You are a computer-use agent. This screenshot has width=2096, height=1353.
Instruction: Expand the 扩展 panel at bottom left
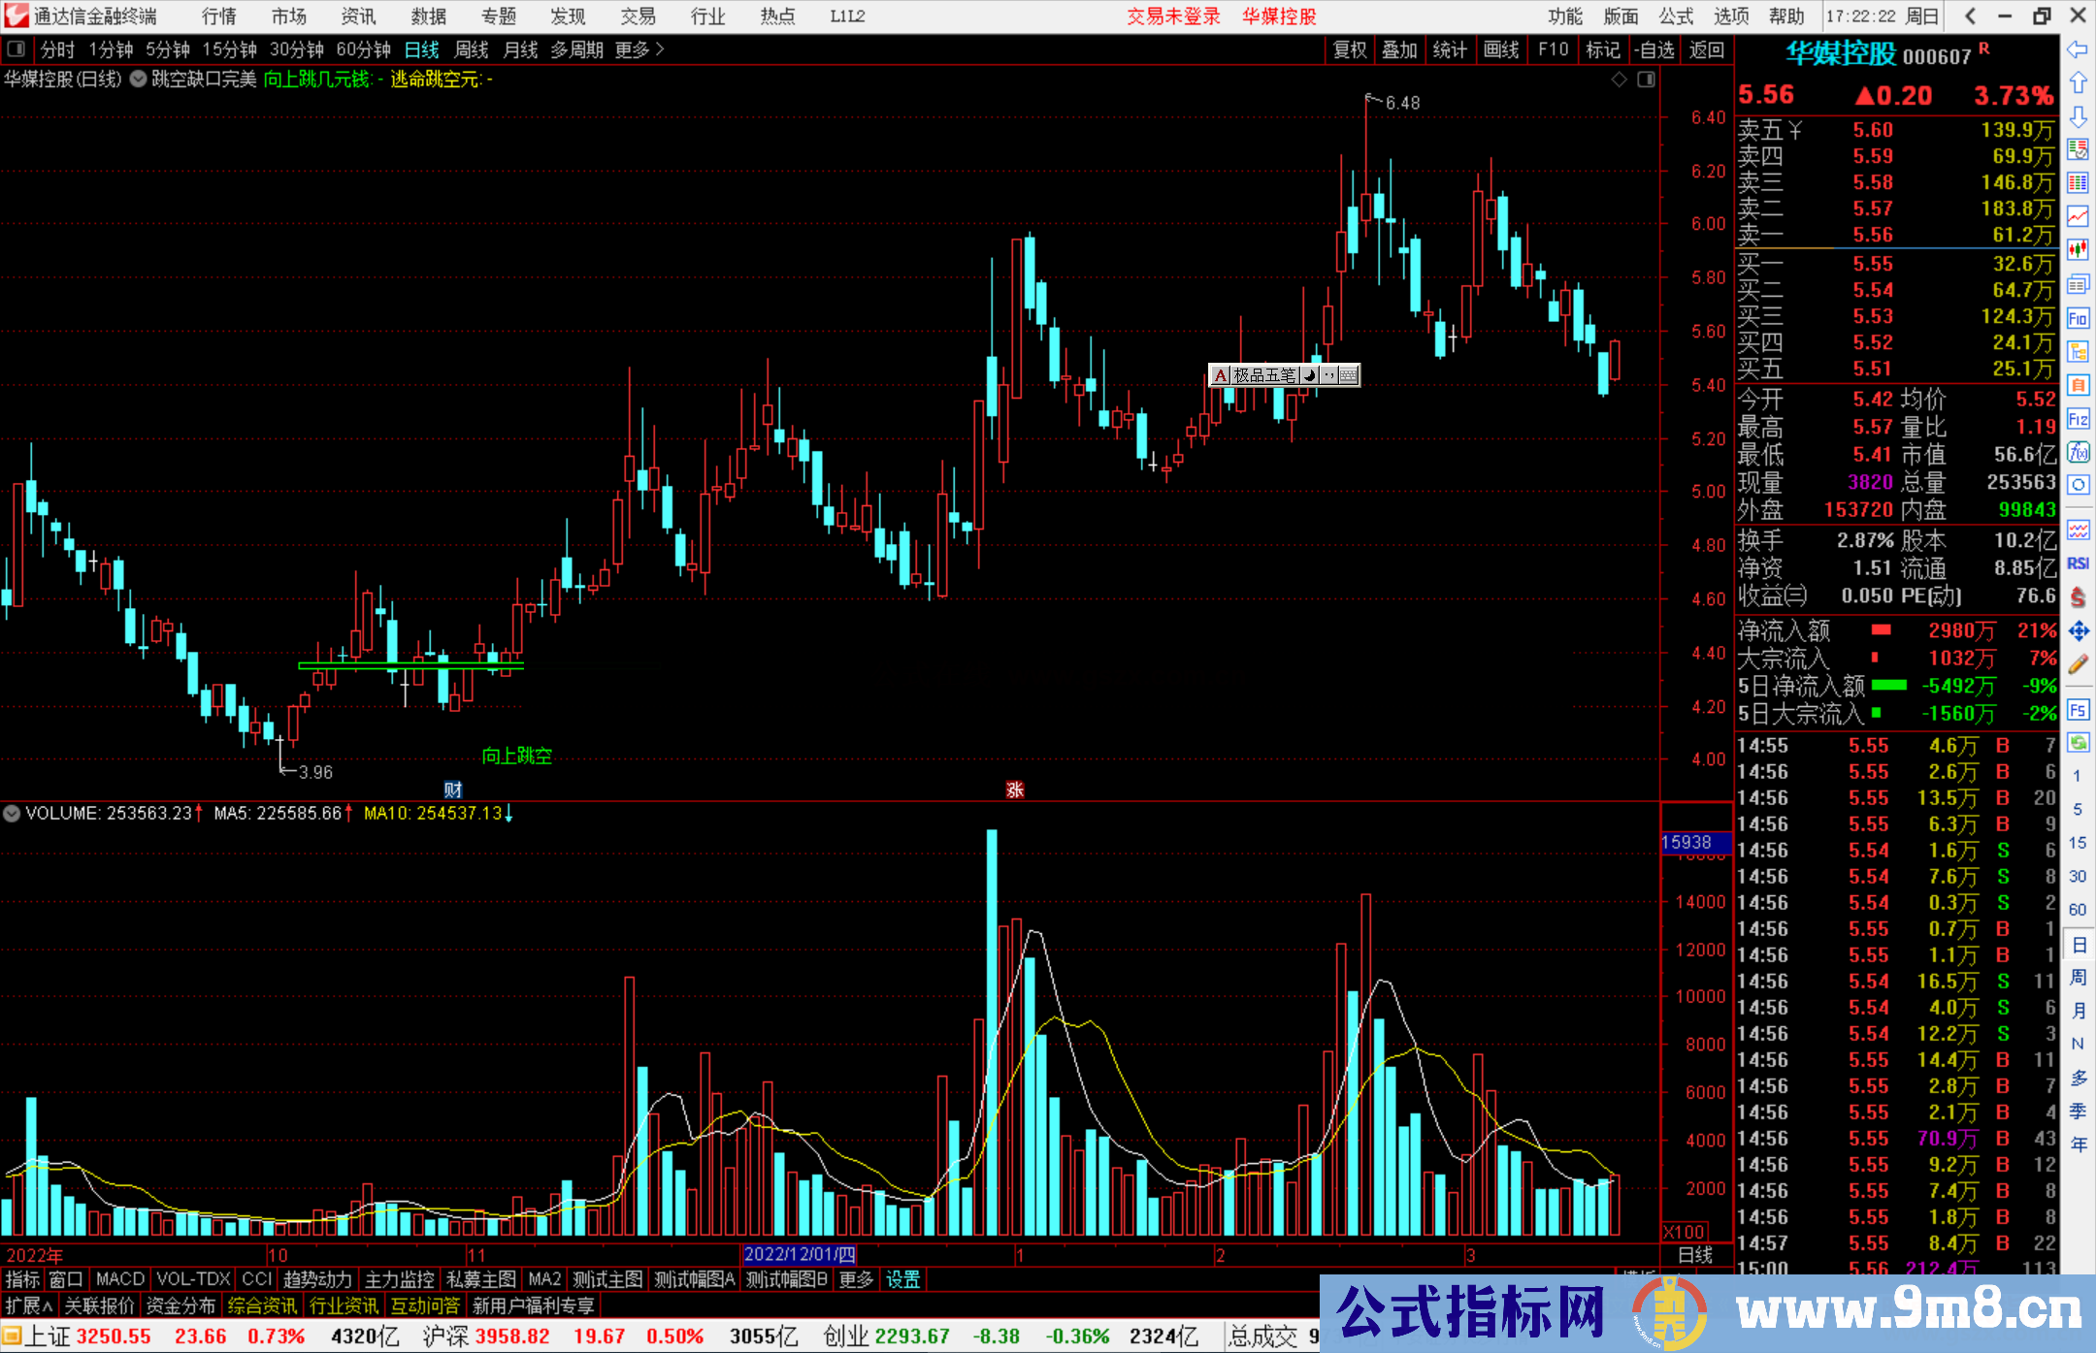[x=29, y=1305]
